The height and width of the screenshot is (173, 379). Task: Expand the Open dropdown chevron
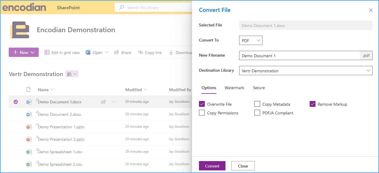coord(107,52)
